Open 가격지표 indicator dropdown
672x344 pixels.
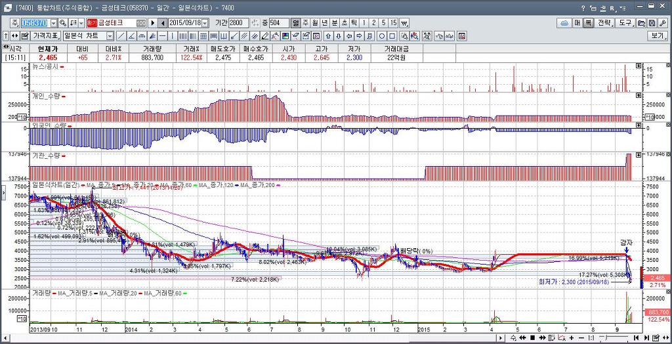click(x=46, y=36)
